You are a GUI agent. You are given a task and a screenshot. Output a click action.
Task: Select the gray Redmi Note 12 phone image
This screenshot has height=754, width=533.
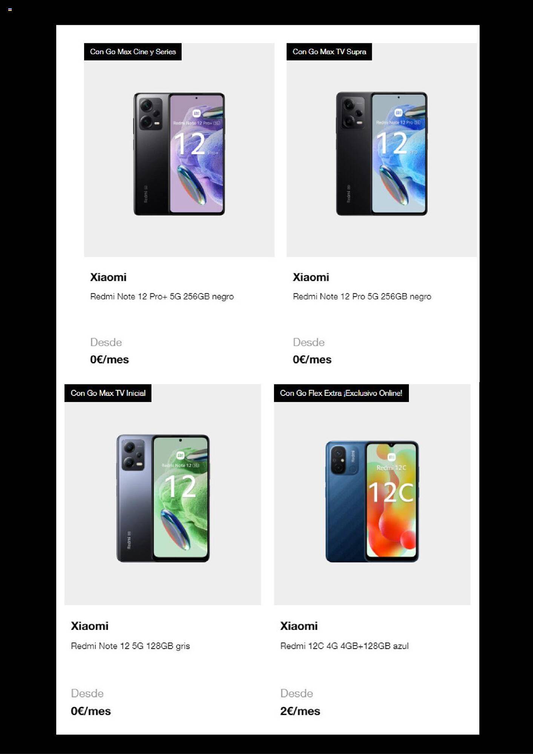coord(163,498)
